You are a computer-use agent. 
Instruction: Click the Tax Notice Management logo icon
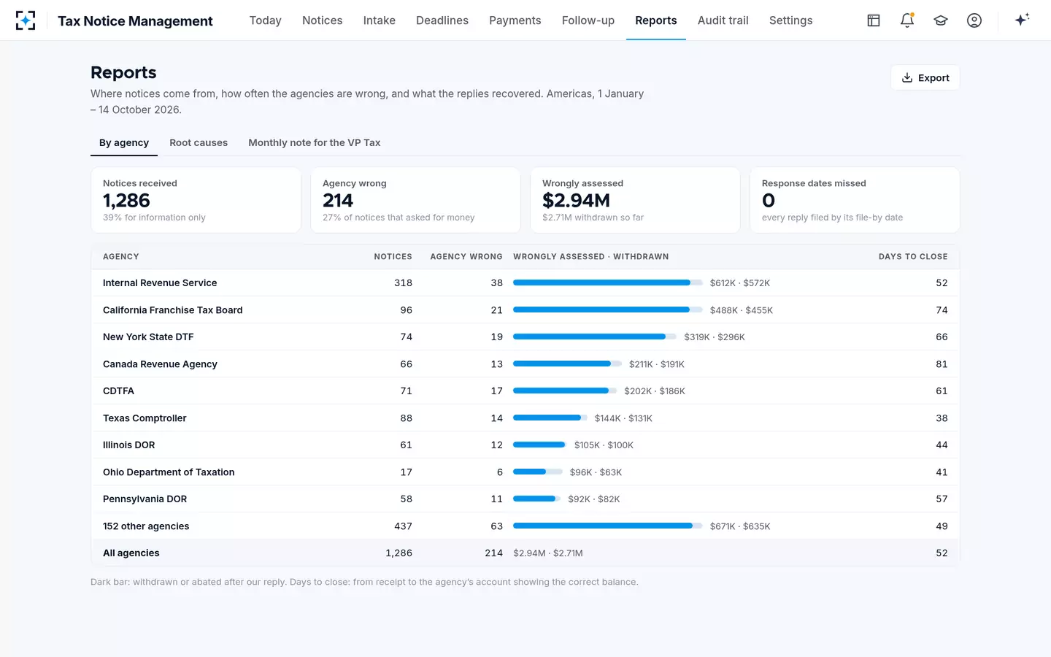pyautogui.click(x=26, y=20)
